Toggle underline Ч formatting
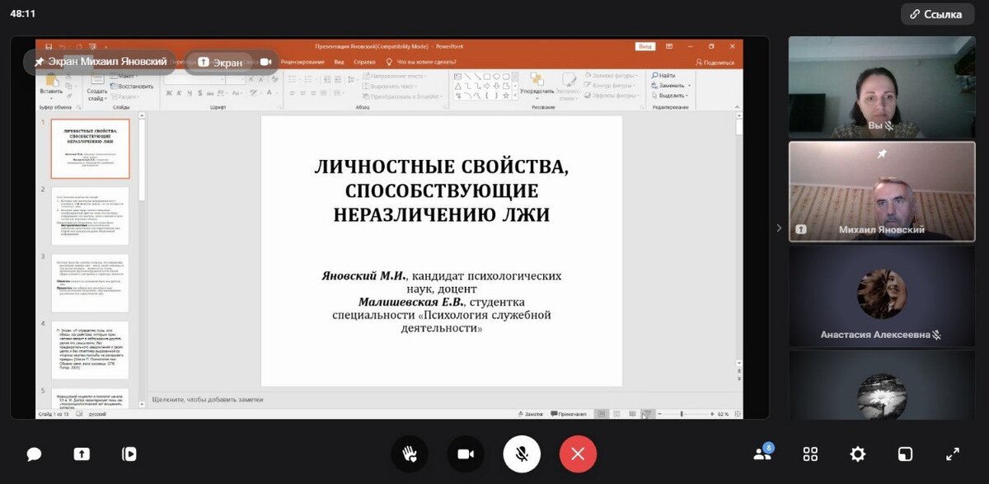989x484 pixels. tap(189, 94)
